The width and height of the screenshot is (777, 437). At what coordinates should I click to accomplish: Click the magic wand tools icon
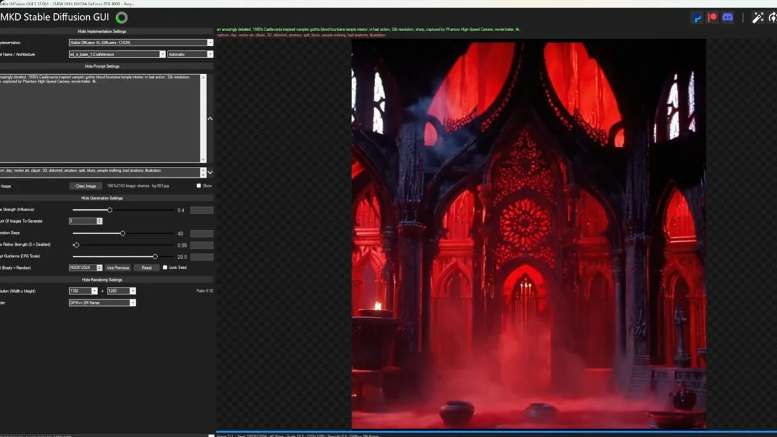coord(758,18)
